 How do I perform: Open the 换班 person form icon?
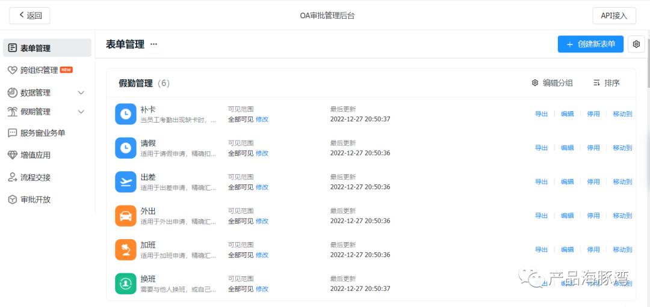tap(126, 284)
